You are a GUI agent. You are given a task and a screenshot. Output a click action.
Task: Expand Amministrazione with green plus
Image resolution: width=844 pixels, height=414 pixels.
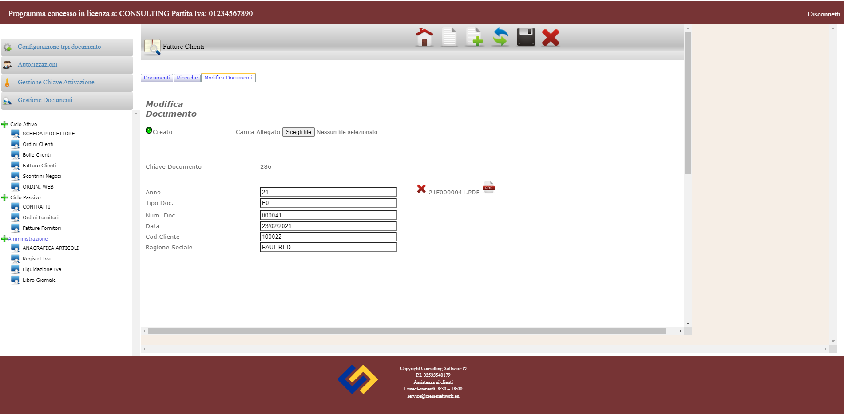point(4,239)
